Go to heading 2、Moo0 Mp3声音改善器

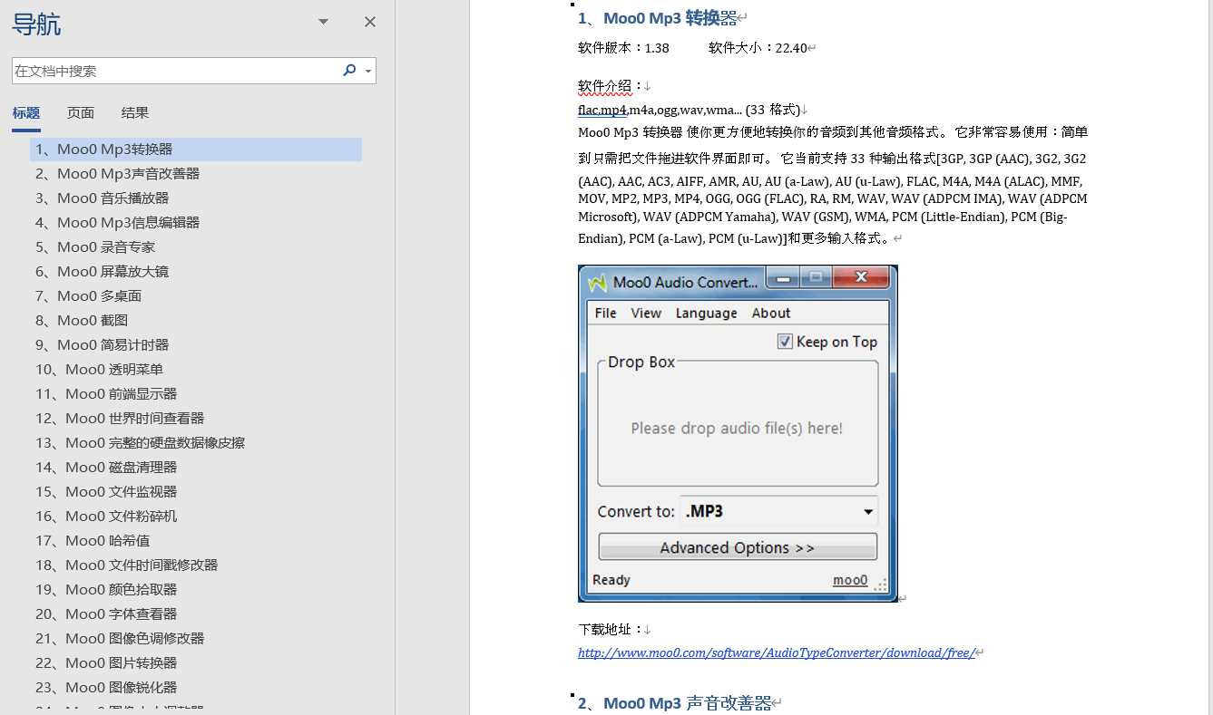coord(118,174)
